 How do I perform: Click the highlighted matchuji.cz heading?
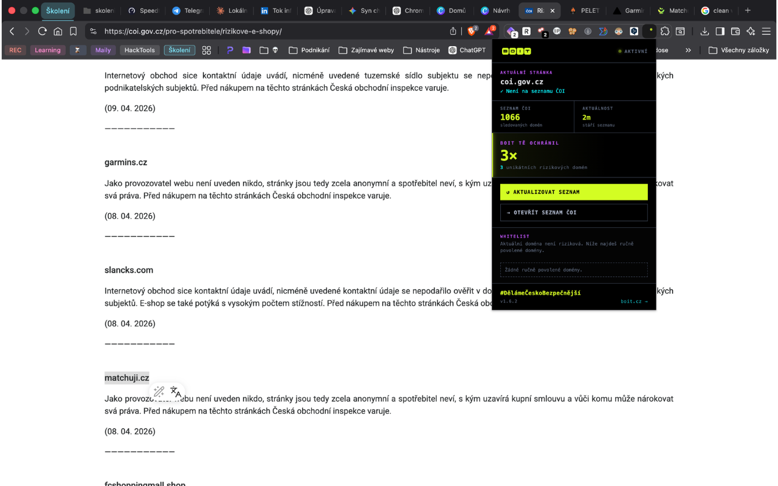coord(126,378)
